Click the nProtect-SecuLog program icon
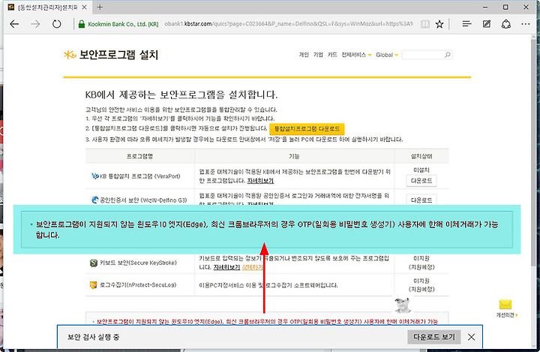540x352 pixels. pos(93,285)
